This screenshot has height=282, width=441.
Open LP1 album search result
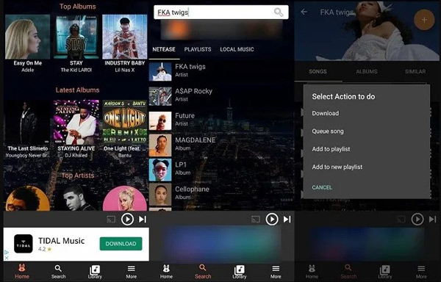coord(221,170)
